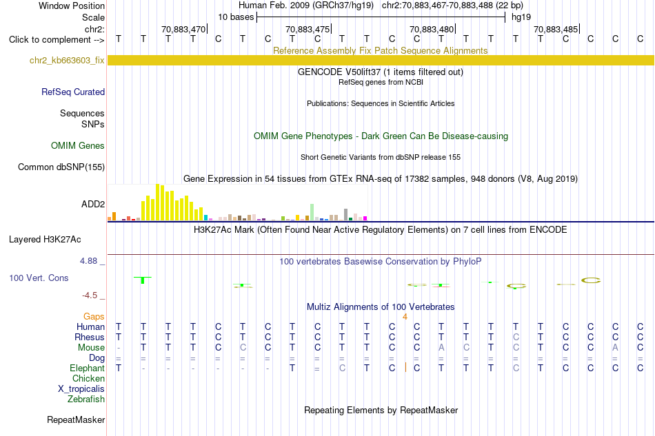Click the Human species label

[x=90, y=326]
